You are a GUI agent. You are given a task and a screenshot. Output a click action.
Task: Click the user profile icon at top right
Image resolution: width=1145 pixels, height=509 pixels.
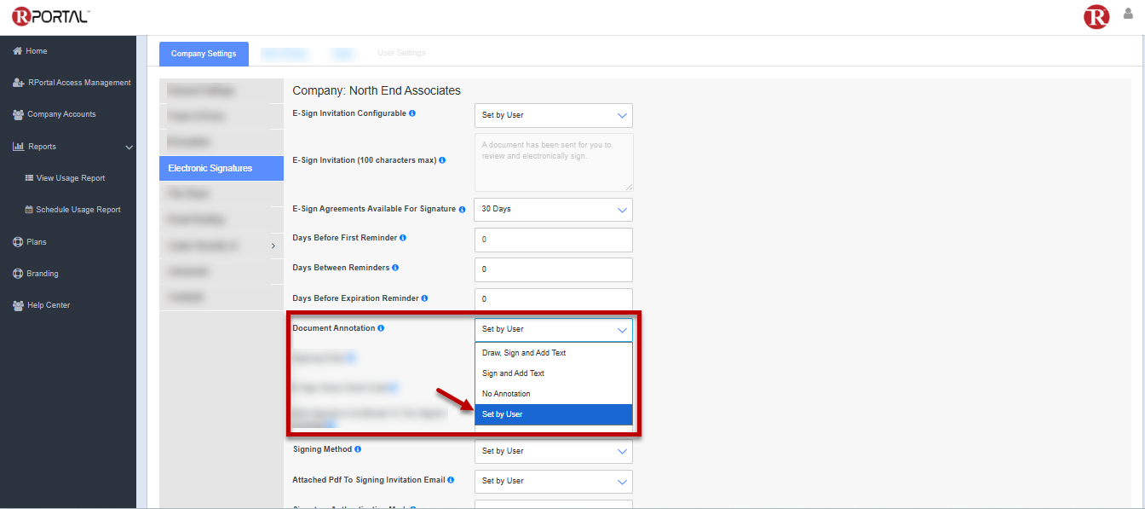click(x=1128, y=14)
